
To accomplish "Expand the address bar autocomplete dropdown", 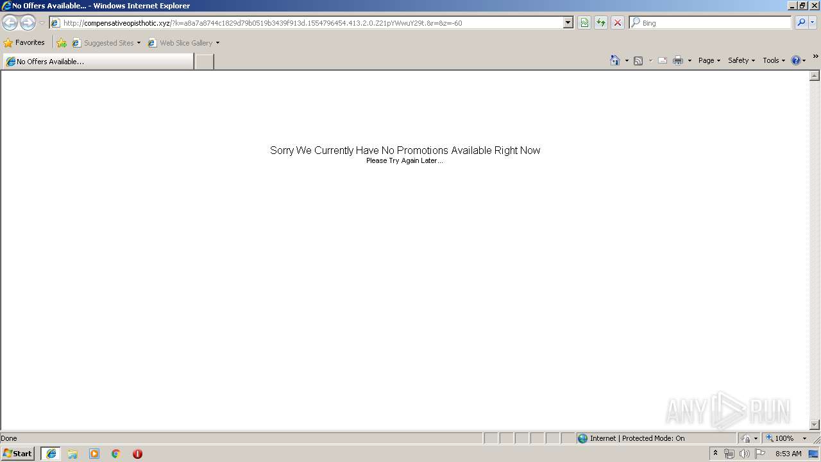I will coord(568,23).
